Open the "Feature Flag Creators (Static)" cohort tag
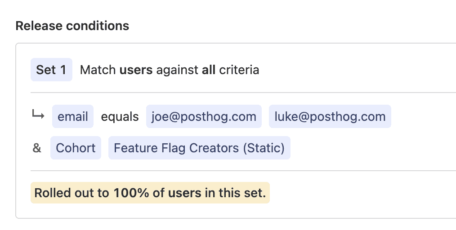 point(199,148)
